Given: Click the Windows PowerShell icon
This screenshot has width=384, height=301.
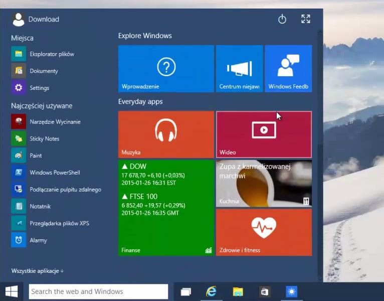Looking at the screenshot, I should coord(19,172).
